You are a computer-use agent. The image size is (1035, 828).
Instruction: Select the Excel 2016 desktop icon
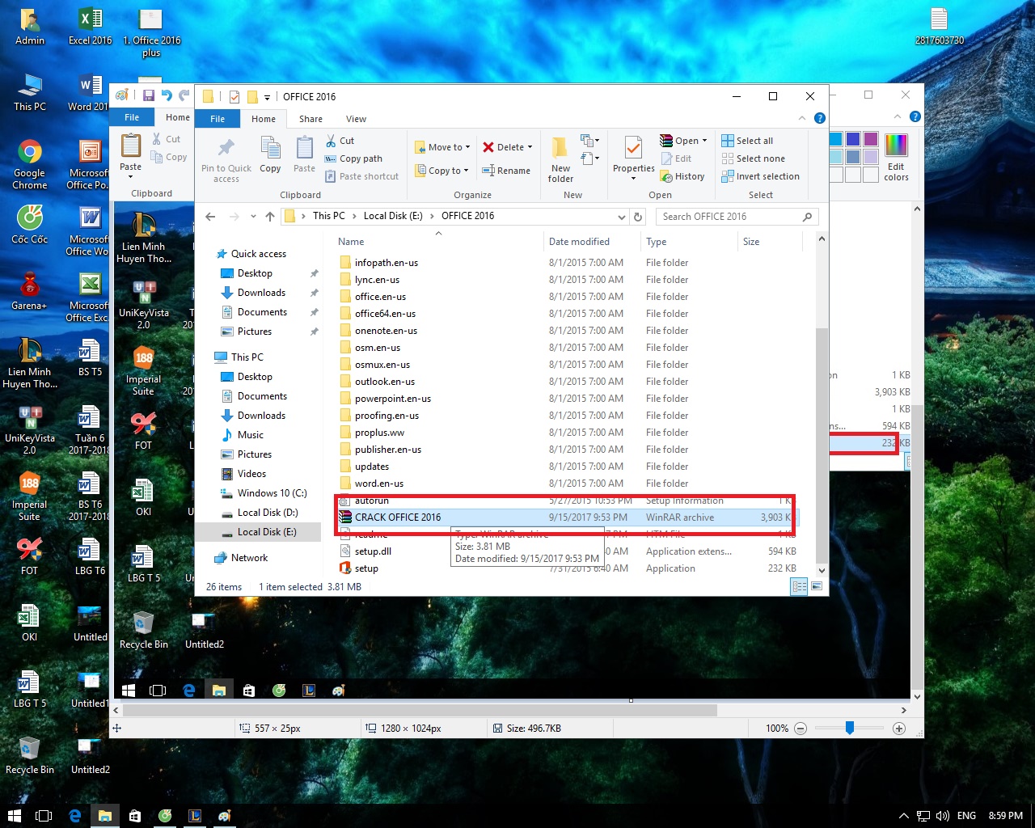91,26
